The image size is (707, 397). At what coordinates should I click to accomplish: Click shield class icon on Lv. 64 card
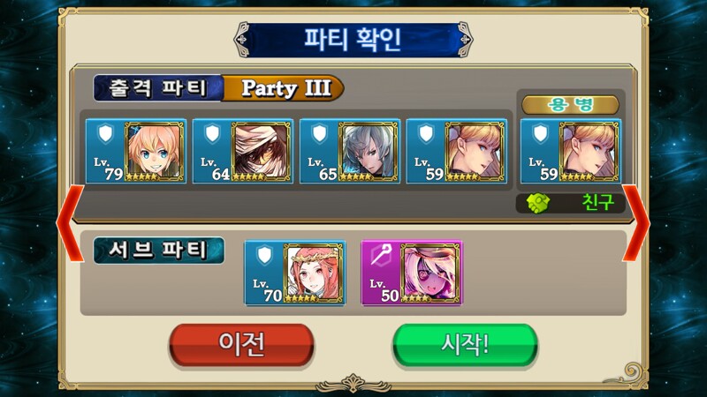[x=212, y=134]
